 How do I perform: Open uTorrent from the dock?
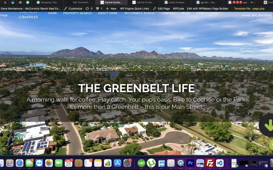[151, 163]
